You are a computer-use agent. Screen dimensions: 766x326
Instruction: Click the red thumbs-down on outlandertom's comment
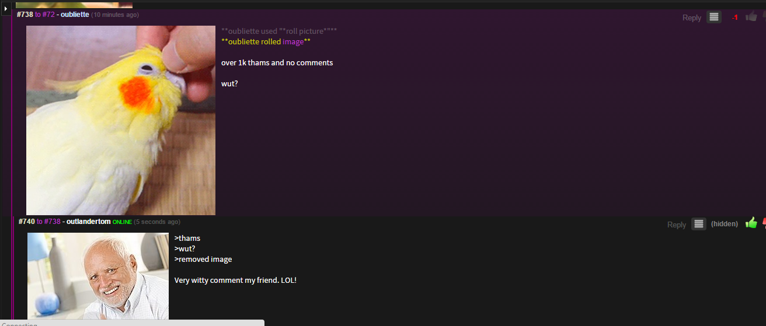pos(764,223)
